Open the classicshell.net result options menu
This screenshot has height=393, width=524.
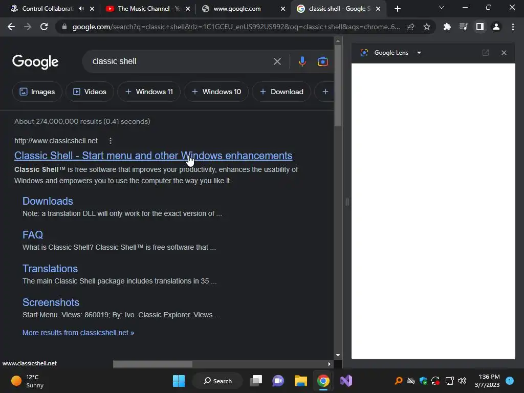(x=111, y=141)
